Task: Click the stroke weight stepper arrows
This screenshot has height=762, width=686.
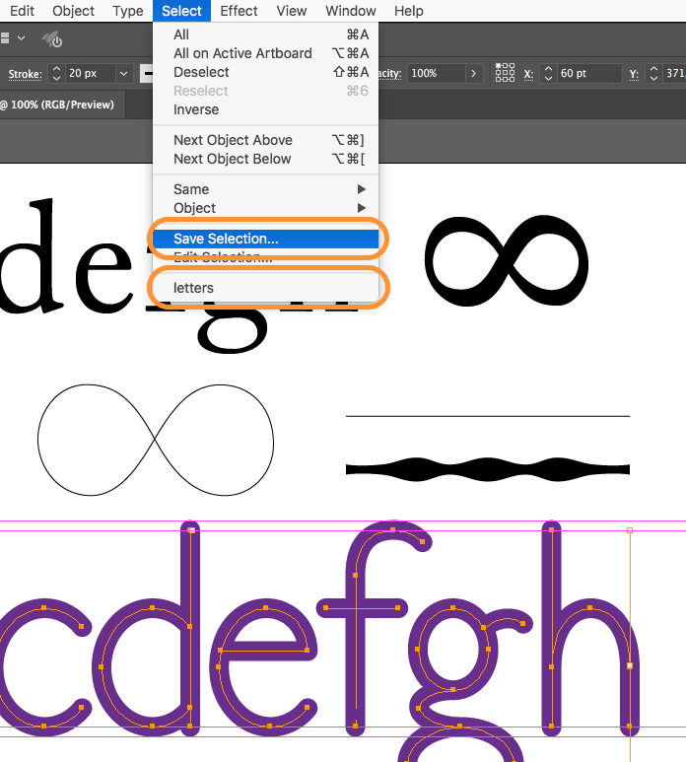Action: tap(56, 73)
